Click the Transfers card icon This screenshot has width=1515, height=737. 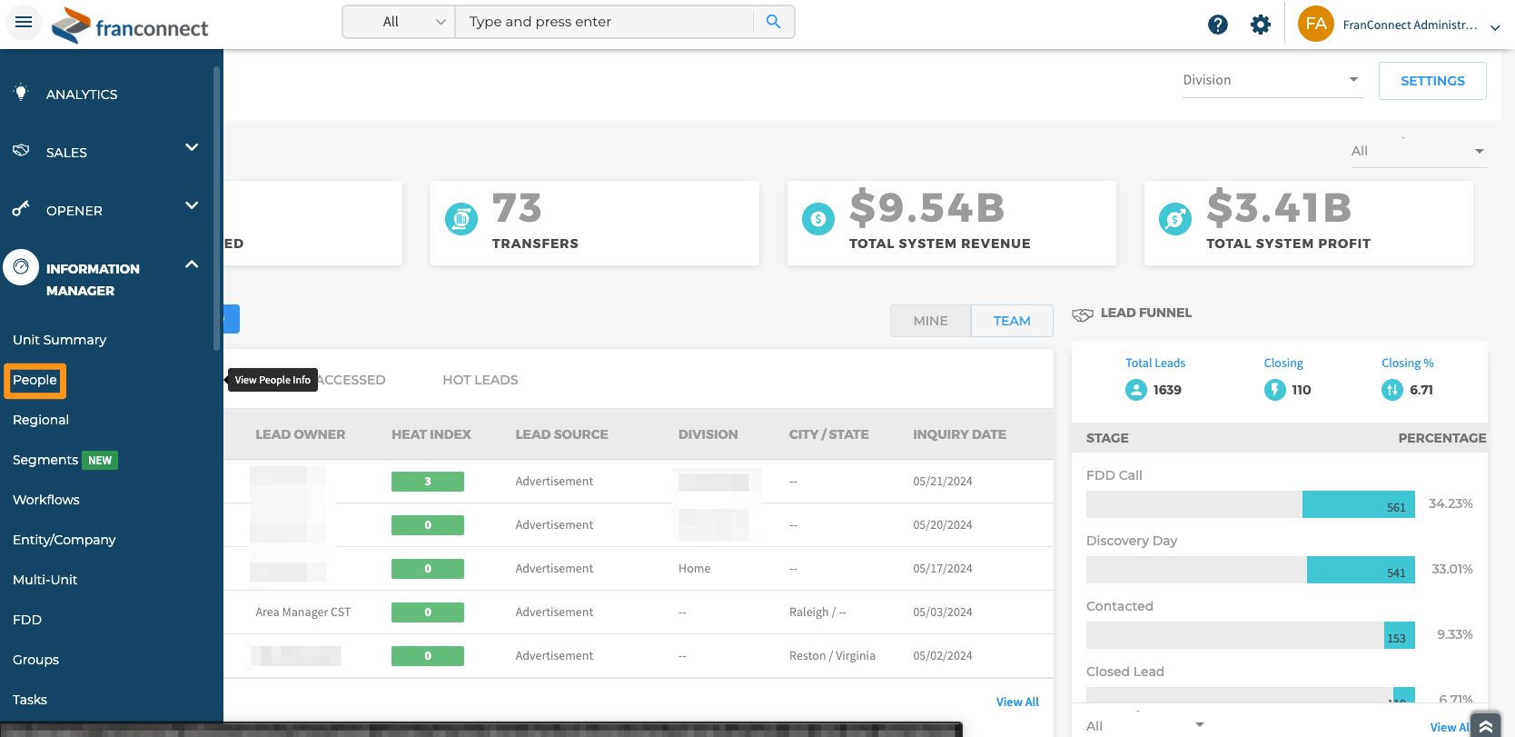(x=461, y=218)
